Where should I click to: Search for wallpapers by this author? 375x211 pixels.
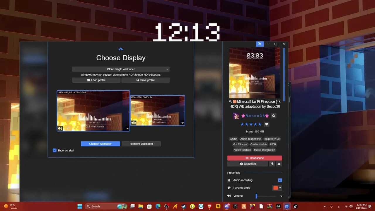tap(273, 116)
